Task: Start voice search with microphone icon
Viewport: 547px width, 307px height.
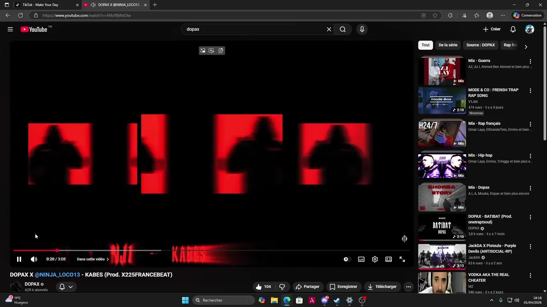Action: click(362, 29)
